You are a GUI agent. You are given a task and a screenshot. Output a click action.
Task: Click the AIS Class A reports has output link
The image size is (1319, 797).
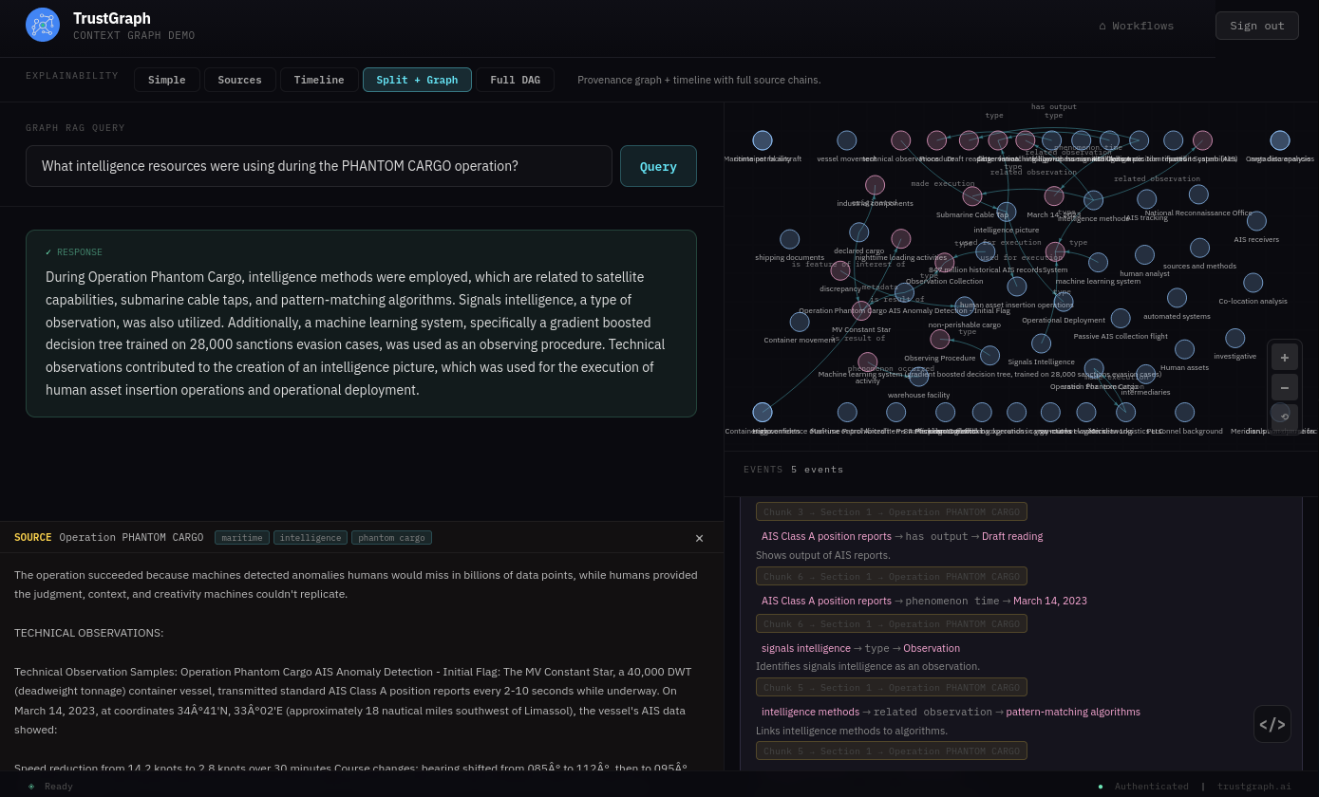[826, 536]
